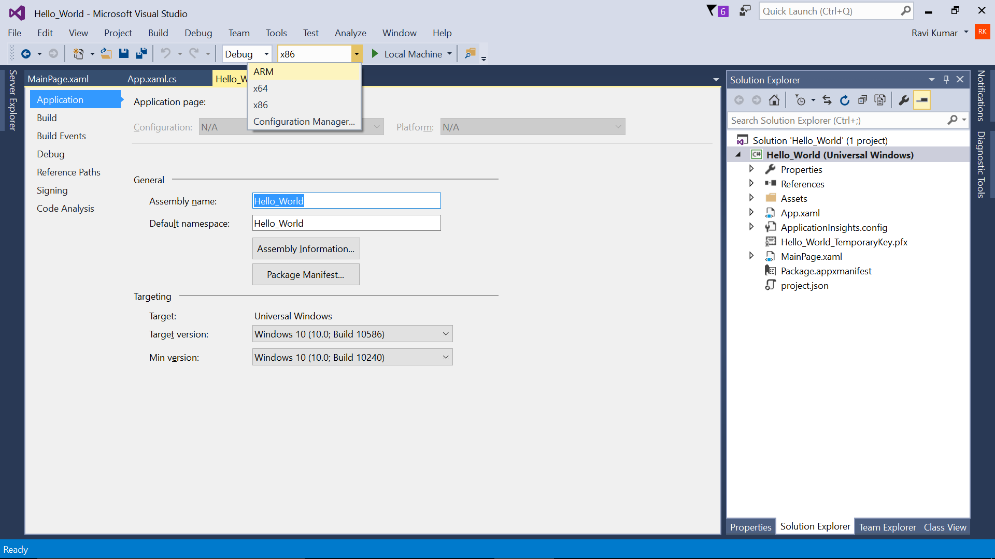This screenshot has height=559, width=995.
Task: Click the Show All Files icon
Action: [x=880, y=100]
